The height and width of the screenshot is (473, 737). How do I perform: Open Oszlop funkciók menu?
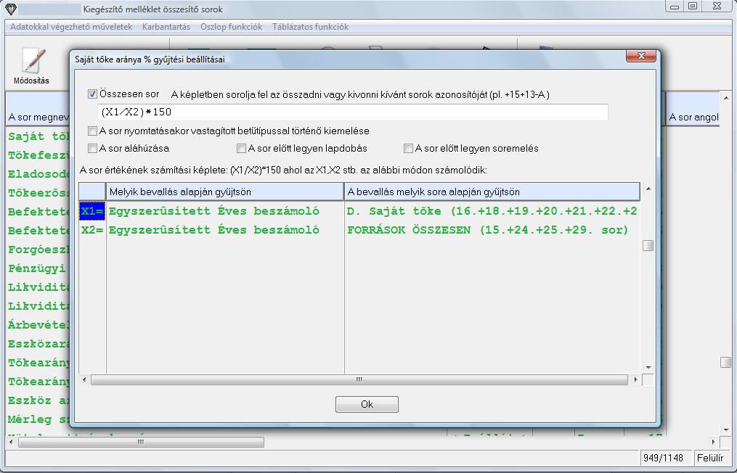pyautogui.click(x=231, y=27)
